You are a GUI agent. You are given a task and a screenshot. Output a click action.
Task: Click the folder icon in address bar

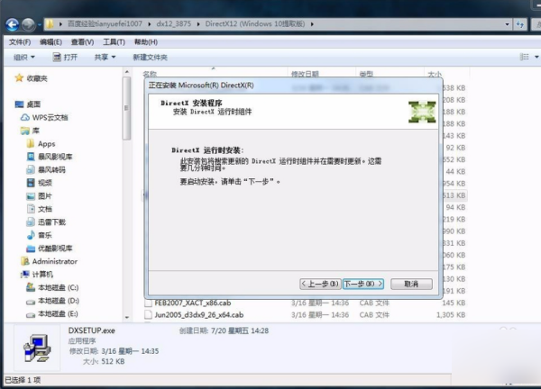pyautogui.click(x=50, y=24)
